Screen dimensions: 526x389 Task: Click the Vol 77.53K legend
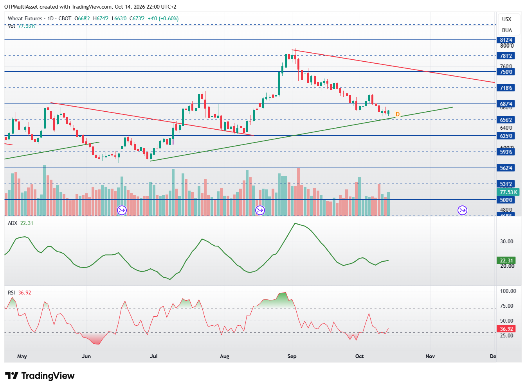click(22, 26)
